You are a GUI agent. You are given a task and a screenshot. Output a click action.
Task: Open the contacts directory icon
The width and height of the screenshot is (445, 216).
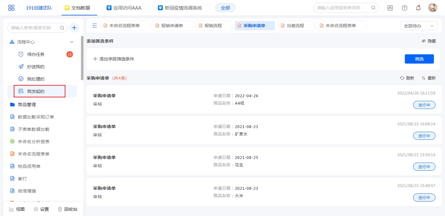click(390, 8)
